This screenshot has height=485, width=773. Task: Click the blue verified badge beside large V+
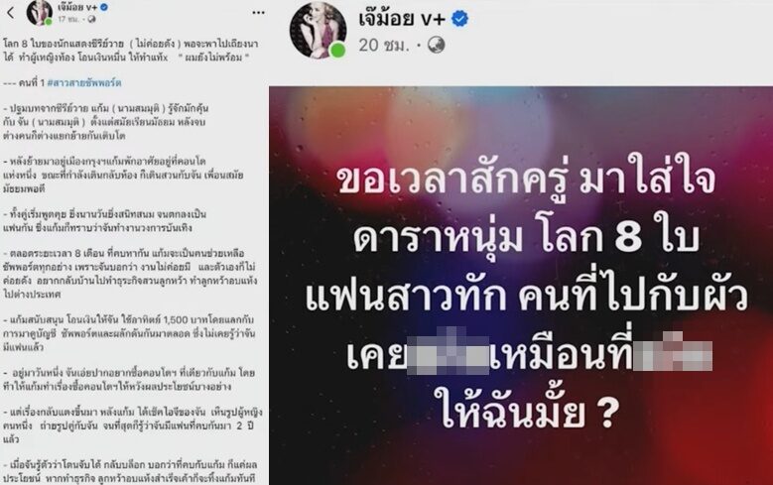(x=460, y=19)
